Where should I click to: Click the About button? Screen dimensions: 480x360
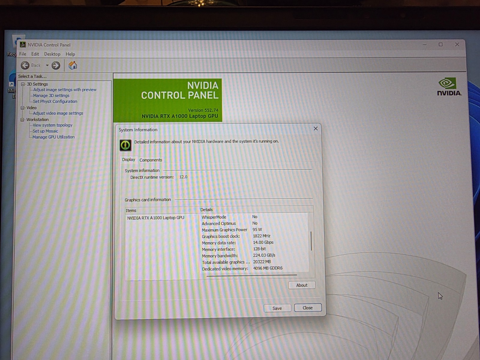[302, 285]
